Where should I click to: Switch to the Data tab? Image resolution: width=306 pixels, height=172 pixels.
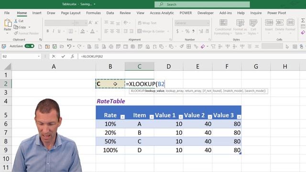110,13
